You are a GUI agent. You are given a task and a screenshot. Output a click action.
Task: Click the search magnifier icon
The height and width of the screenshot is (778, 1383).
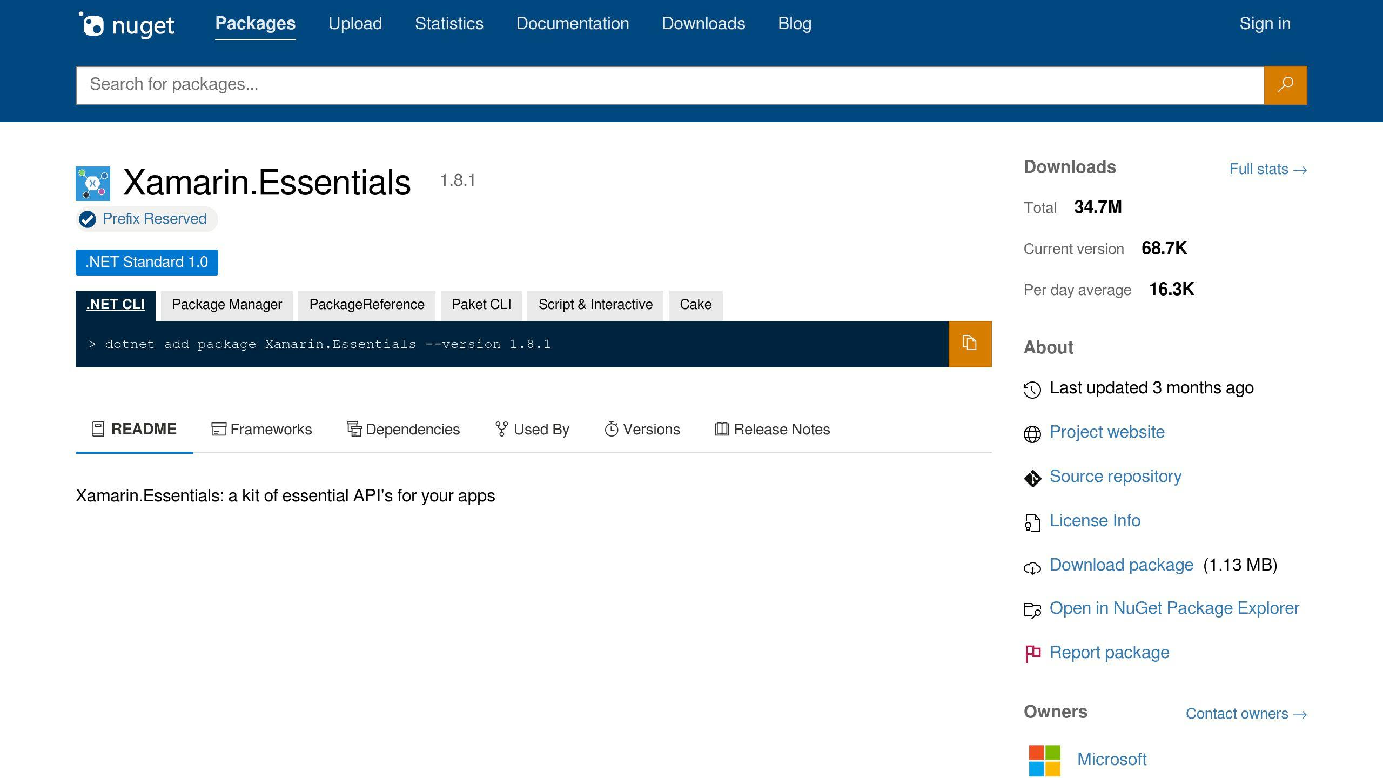click(1285, 84)
